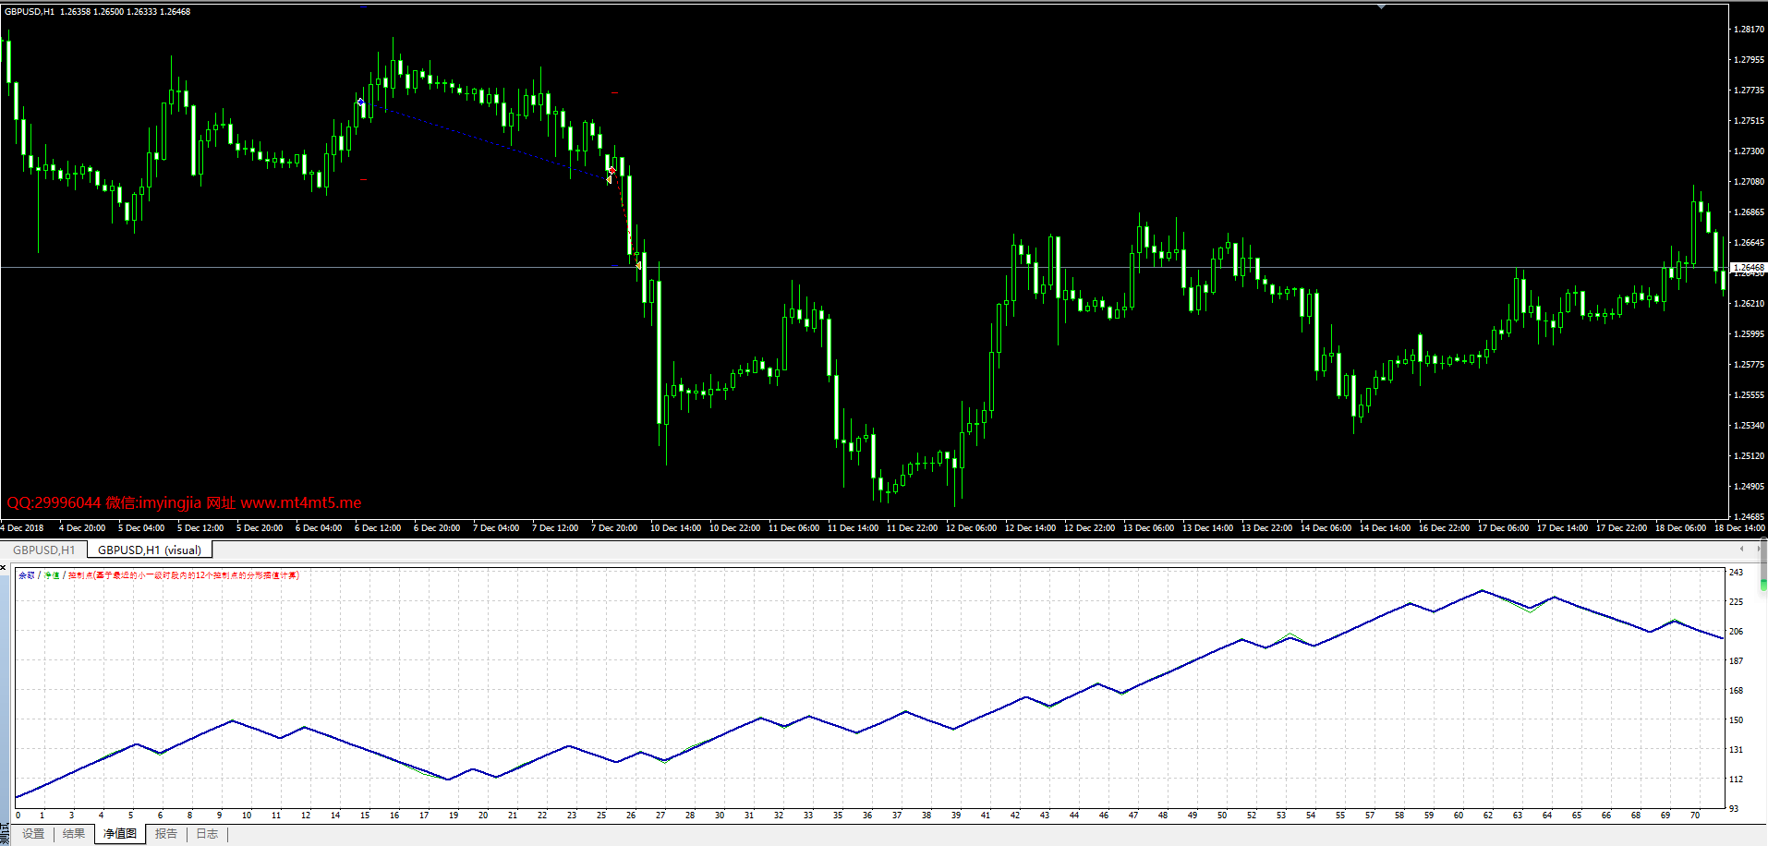Click the 1.26468 current price label

[x=1748, y=267]
